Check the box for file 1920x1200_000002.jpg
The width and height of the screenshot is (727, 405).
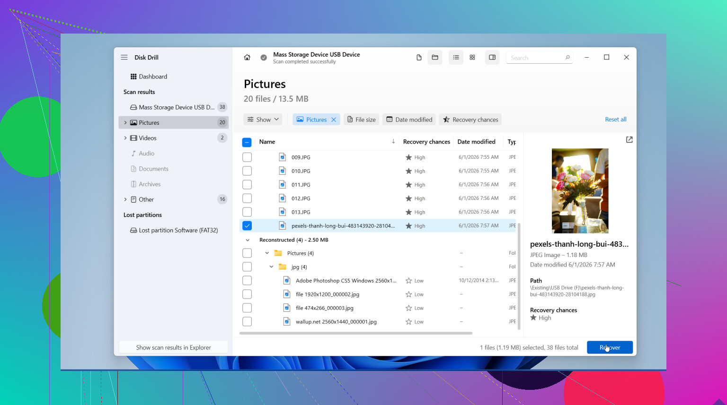click(247, 294)
